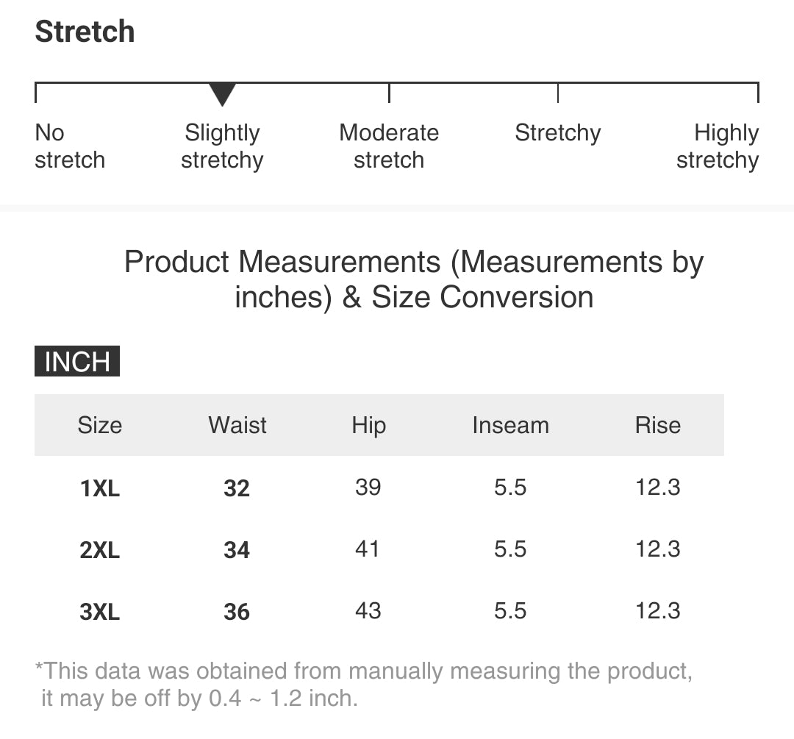Click the Product Measurements title text
794x739 pixels.
414,279
